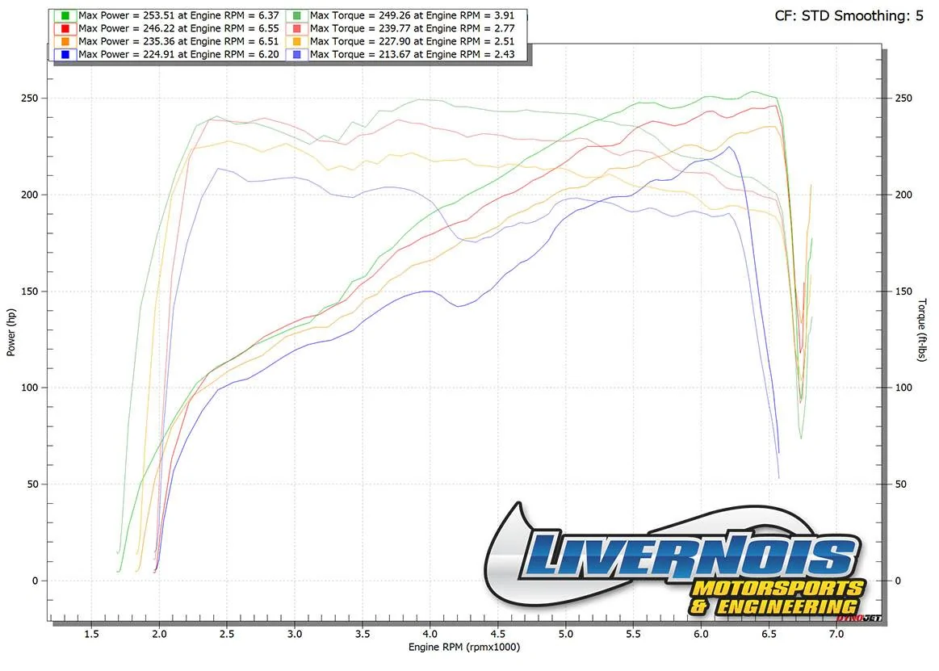Click the 7.0 tick label on RPM axis
Screen dimensions: 939x671
836,634
